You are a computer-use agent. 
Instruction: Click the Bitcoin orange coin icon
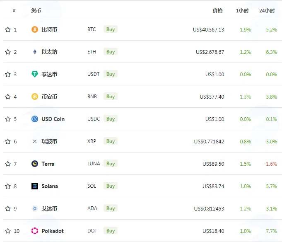(x=35, y=29)
